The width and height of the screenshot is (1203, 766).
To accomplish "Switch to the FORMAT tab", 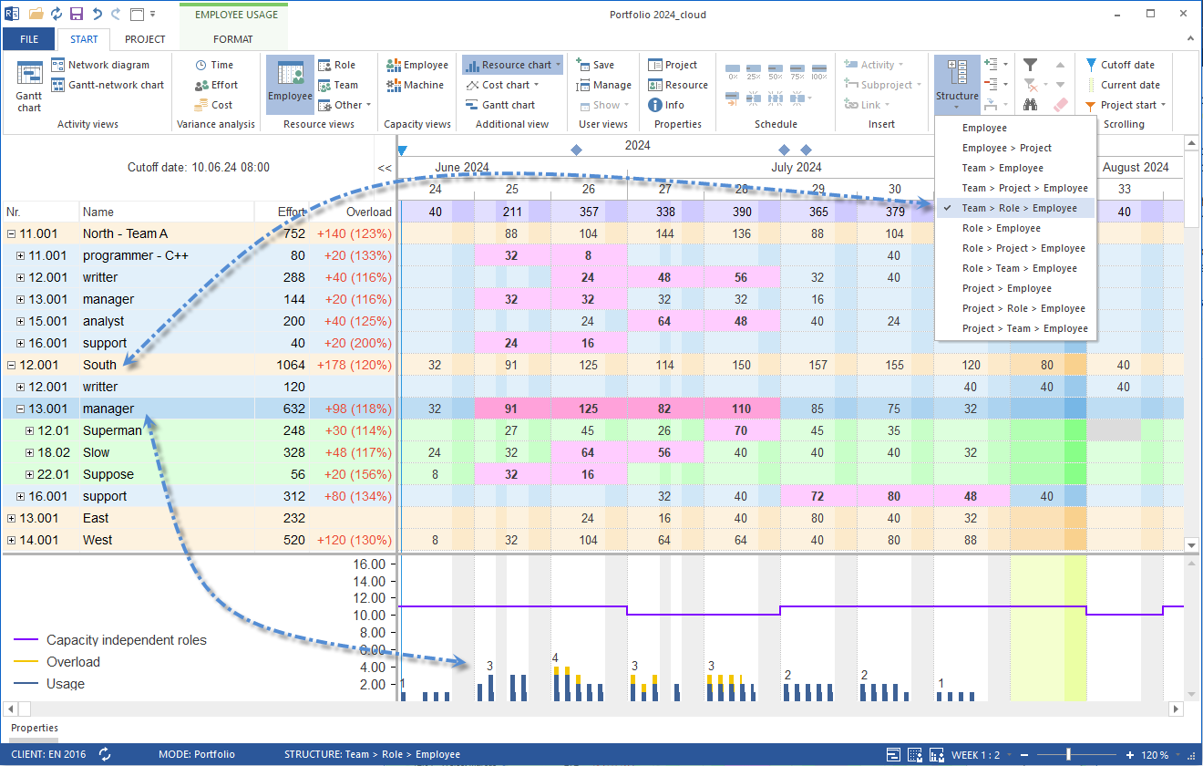I will (233, 39).
